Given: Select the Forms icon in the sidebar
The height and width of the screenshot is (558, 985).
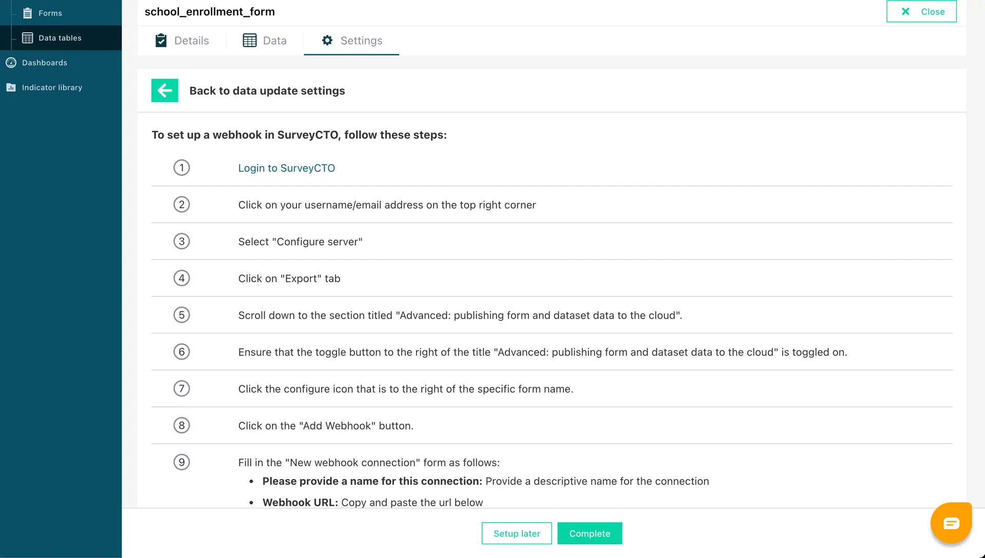Looking at the screenshot, I should (x=28, y=13).
